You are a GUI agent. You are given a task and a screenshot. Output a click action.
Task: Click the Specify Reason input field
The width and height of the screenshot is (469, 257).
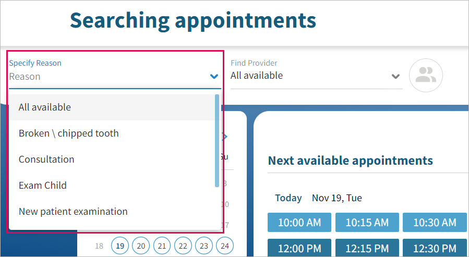click(104, 77)
